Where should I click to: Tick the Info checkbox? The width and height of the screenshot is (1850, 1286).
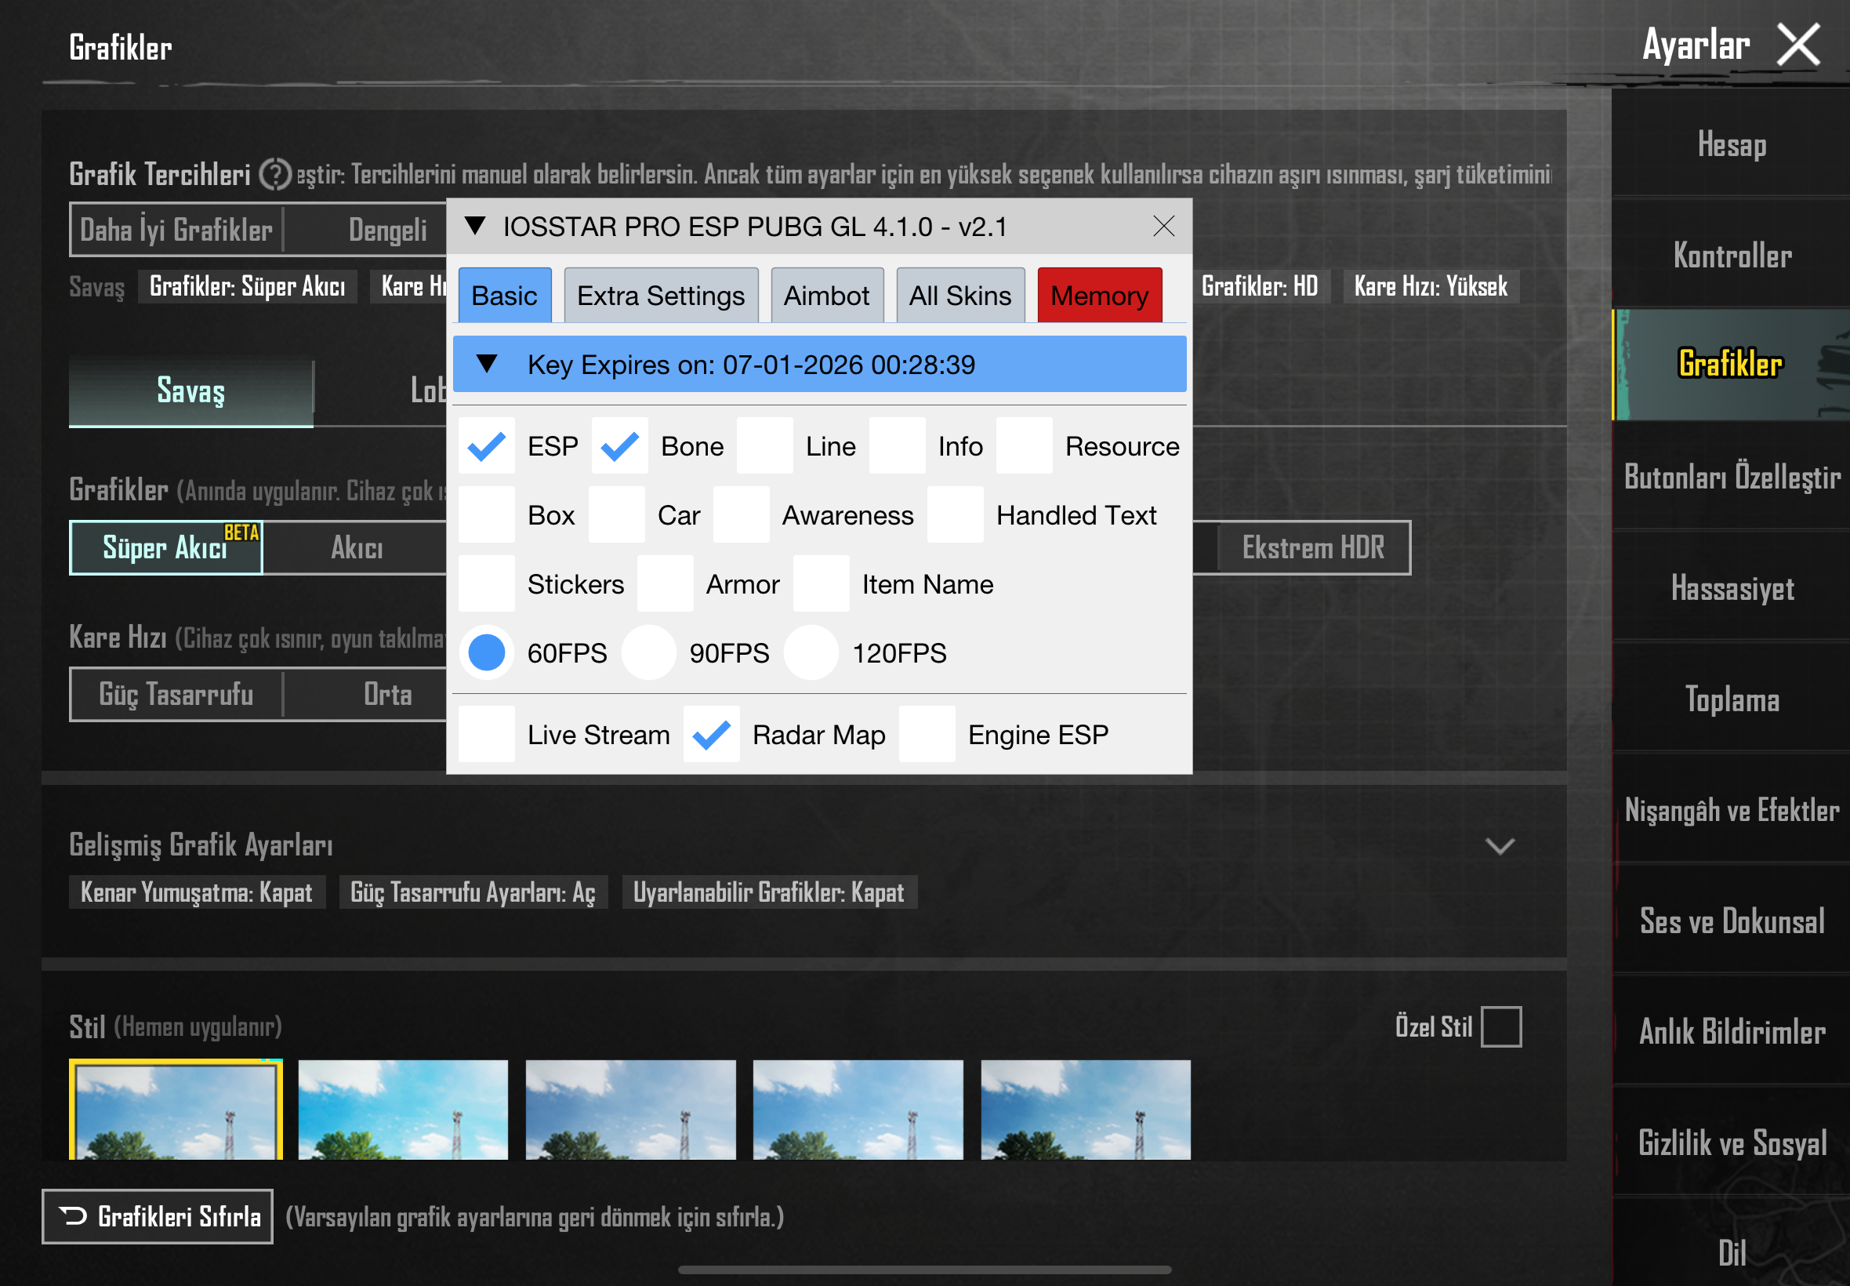(898, 445)
